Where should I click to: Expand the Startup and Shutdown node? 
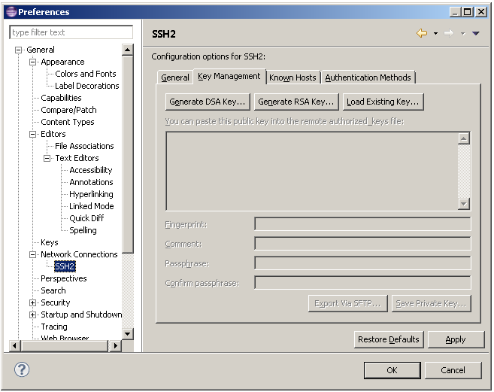[x=33, y=315]
